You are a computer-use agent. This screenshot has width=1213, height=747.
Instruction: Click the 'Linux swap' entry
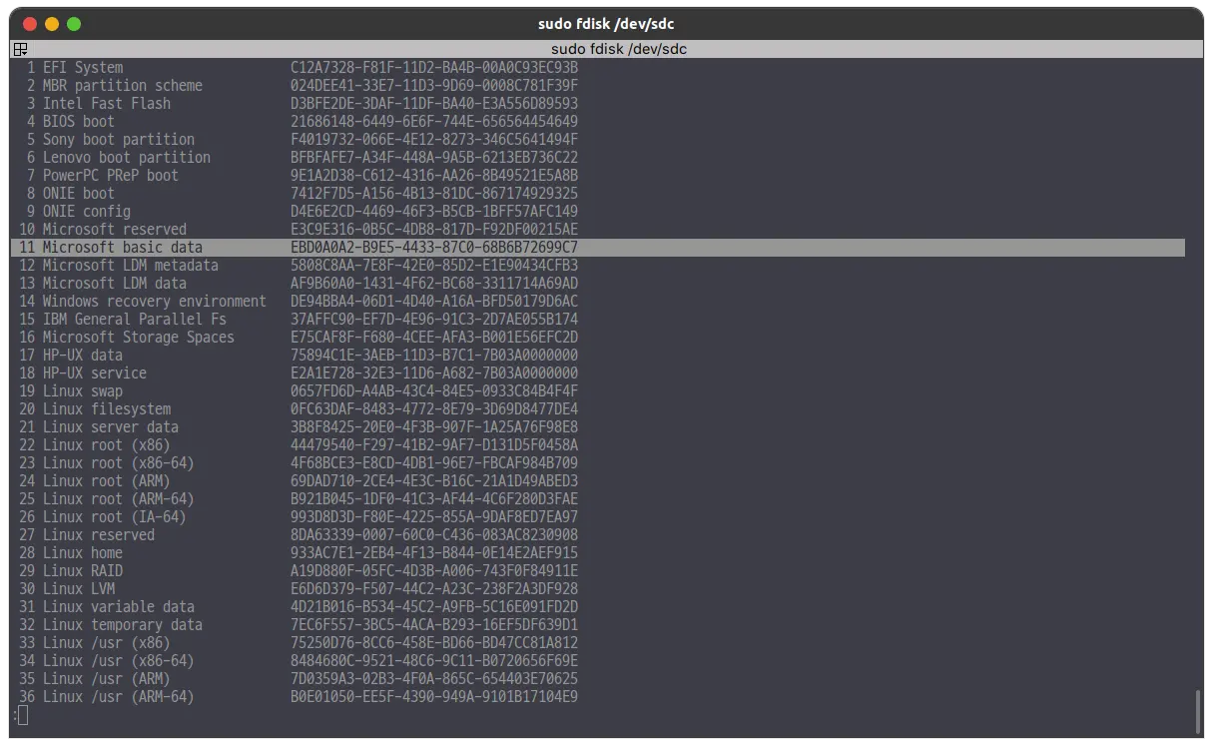83,391
